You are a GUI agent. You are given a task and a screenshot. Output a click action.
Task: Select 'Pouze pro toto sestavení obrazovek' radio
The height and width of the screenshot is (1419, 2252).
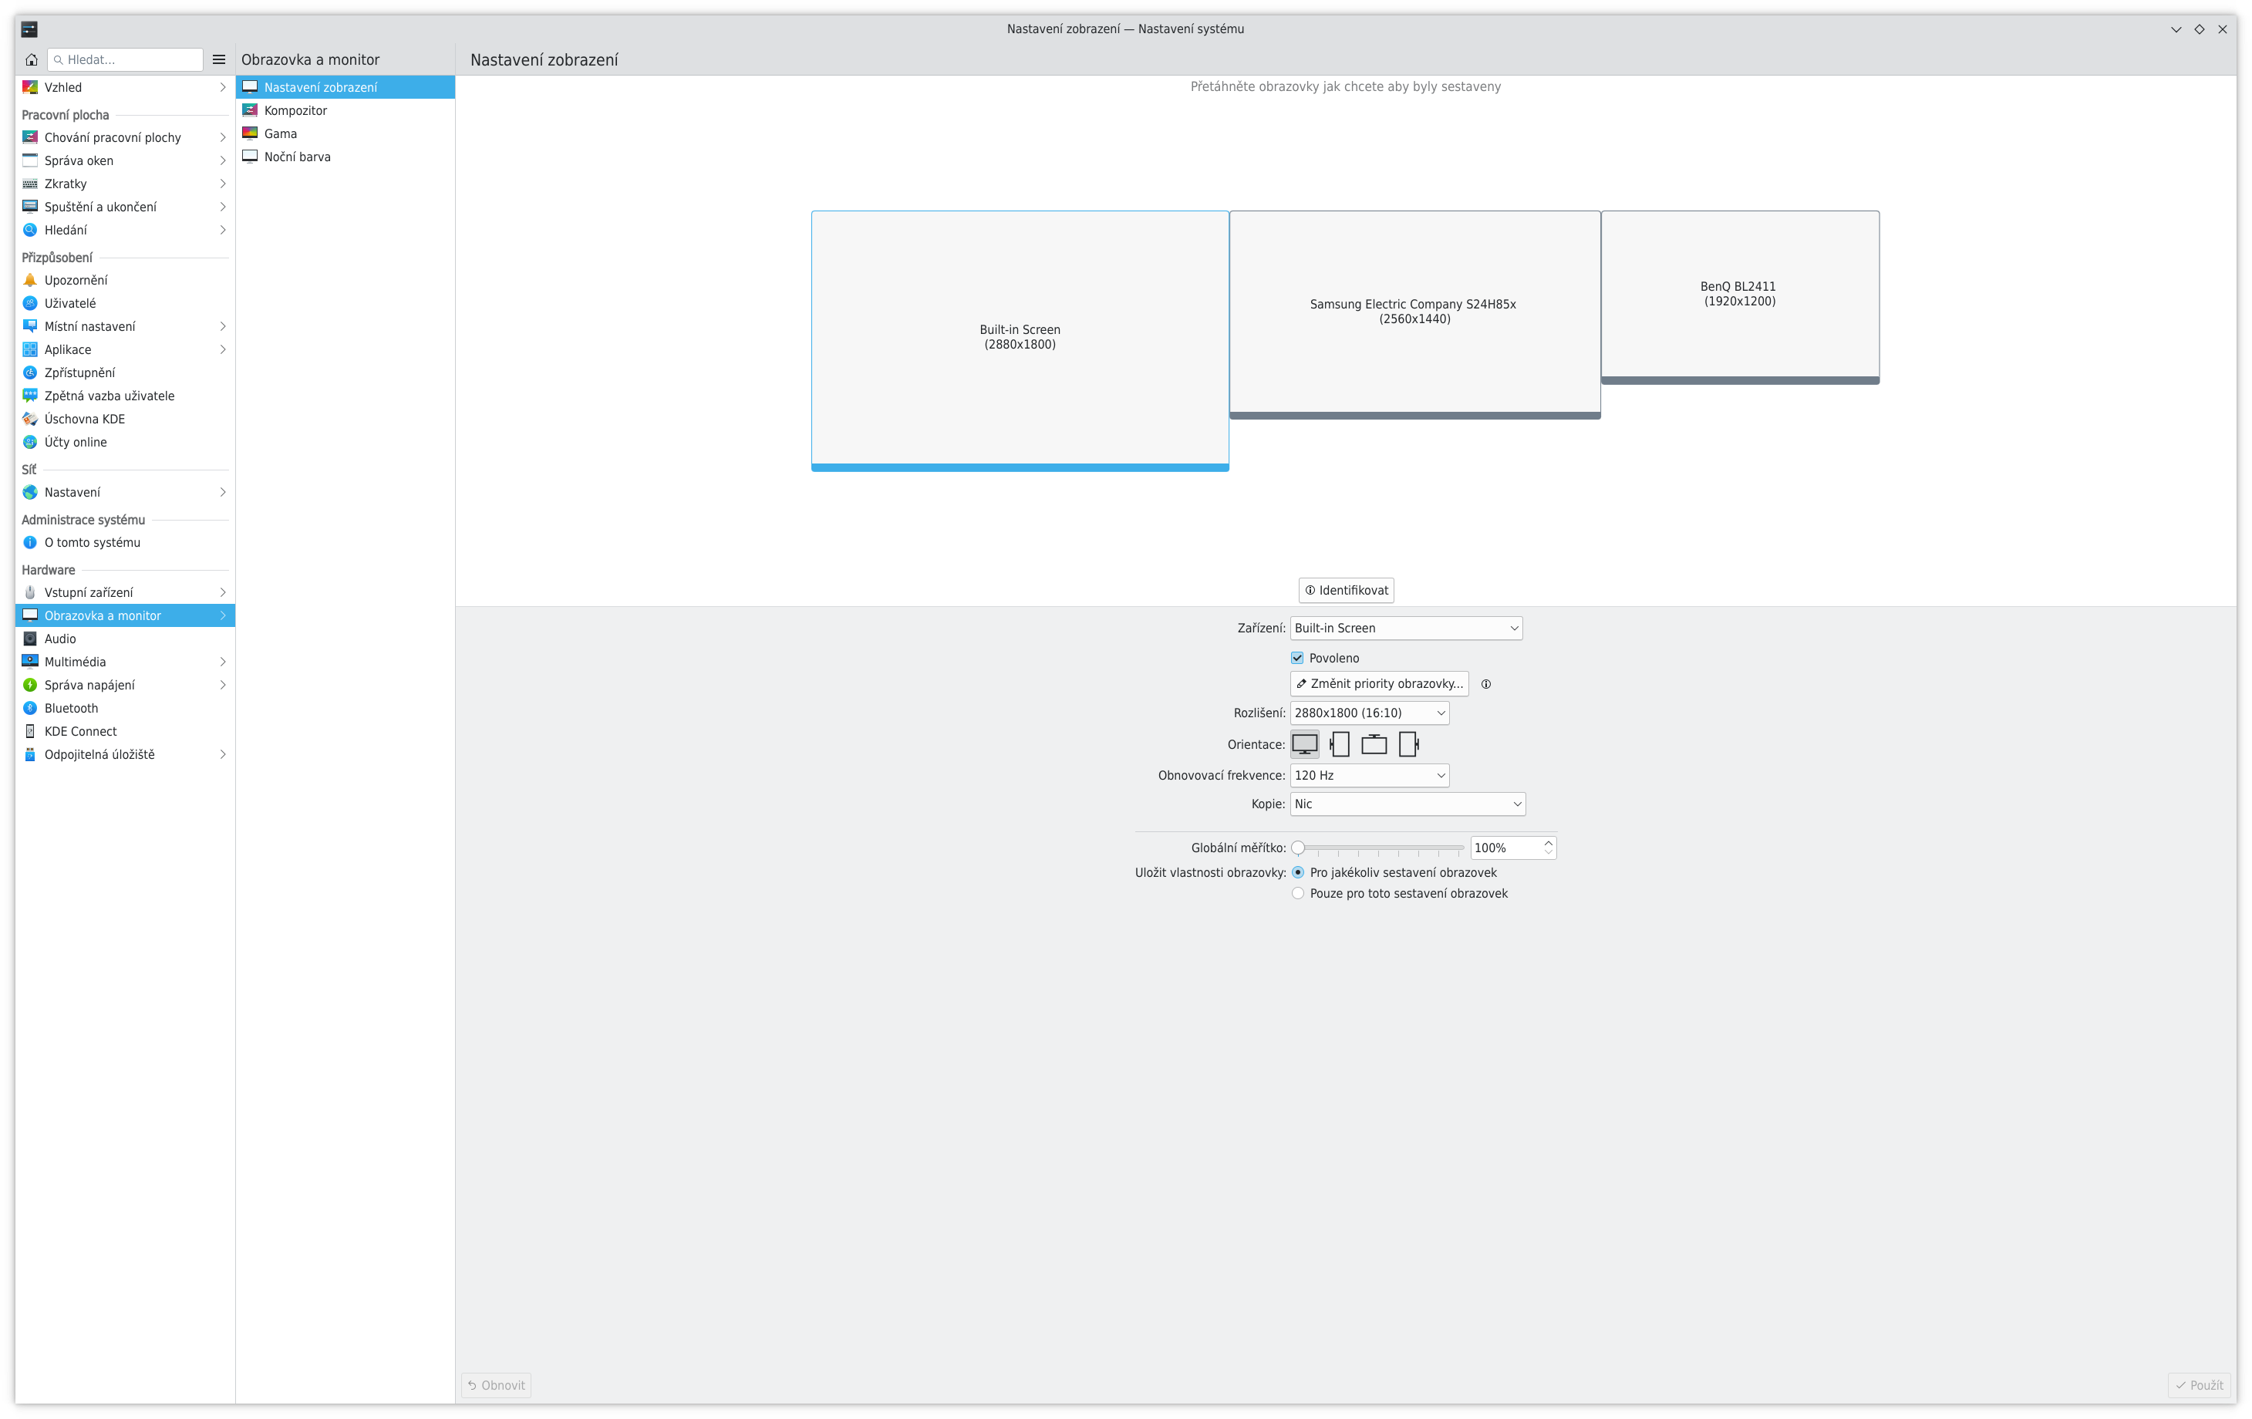pyautogui.click(x=1298, y=893)
